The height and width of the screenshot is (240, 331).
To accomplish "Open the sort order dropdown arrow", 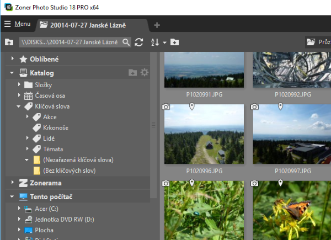I will (x=164, y=42).
